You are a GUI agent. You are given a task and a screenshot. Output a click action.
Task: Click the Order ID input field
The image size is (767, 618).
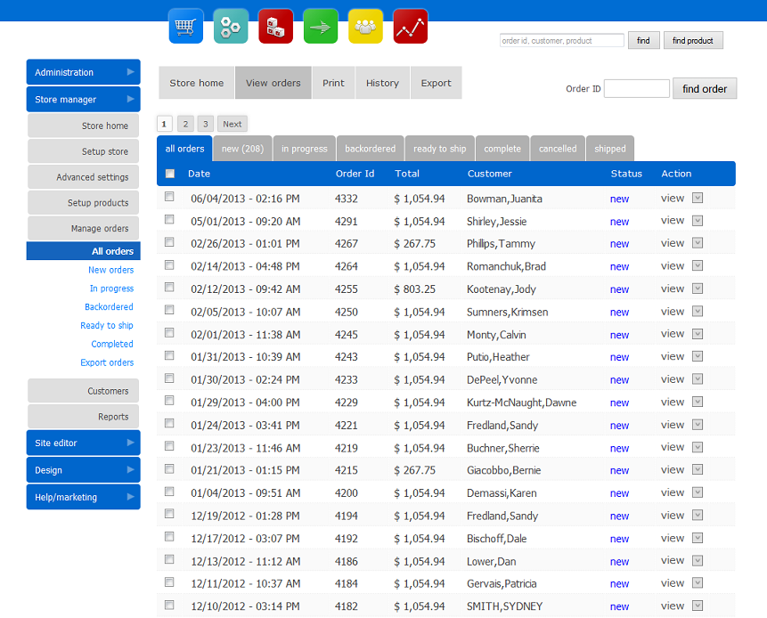pyautogui.click(x=636, y=89)
